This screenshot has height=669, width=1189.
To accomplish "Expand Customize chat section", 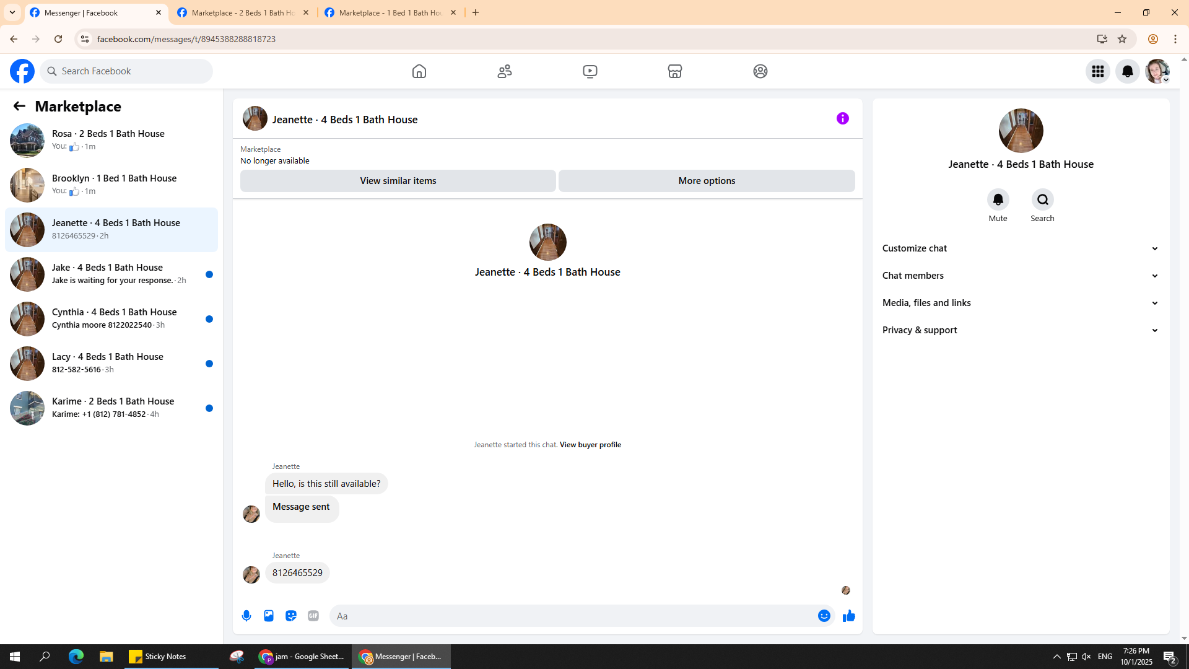I will (1021, 248).
